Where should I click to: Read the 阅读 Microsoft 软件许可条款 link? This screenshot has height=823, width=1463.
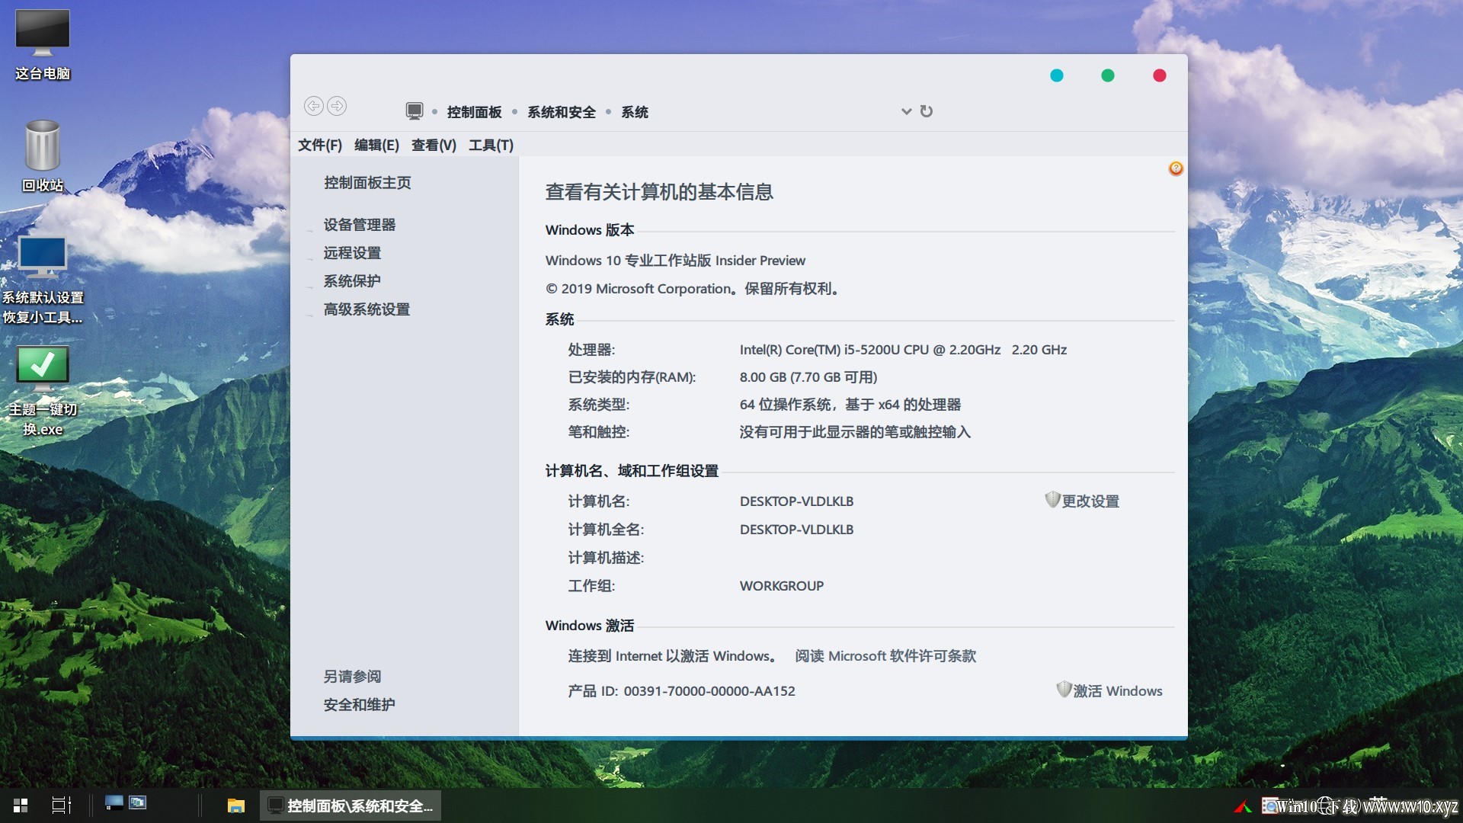[885, 655]
